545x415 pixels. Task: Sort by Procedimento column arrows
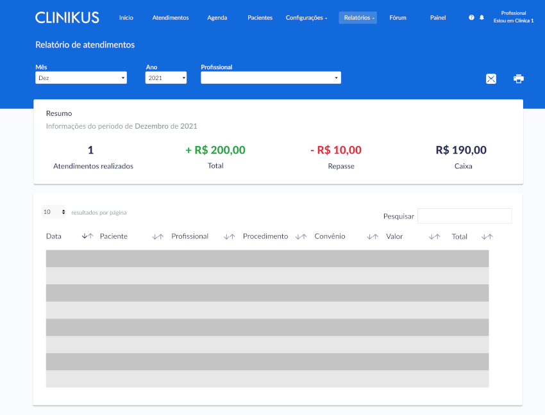pyautogui.click(x=301, y=236)
